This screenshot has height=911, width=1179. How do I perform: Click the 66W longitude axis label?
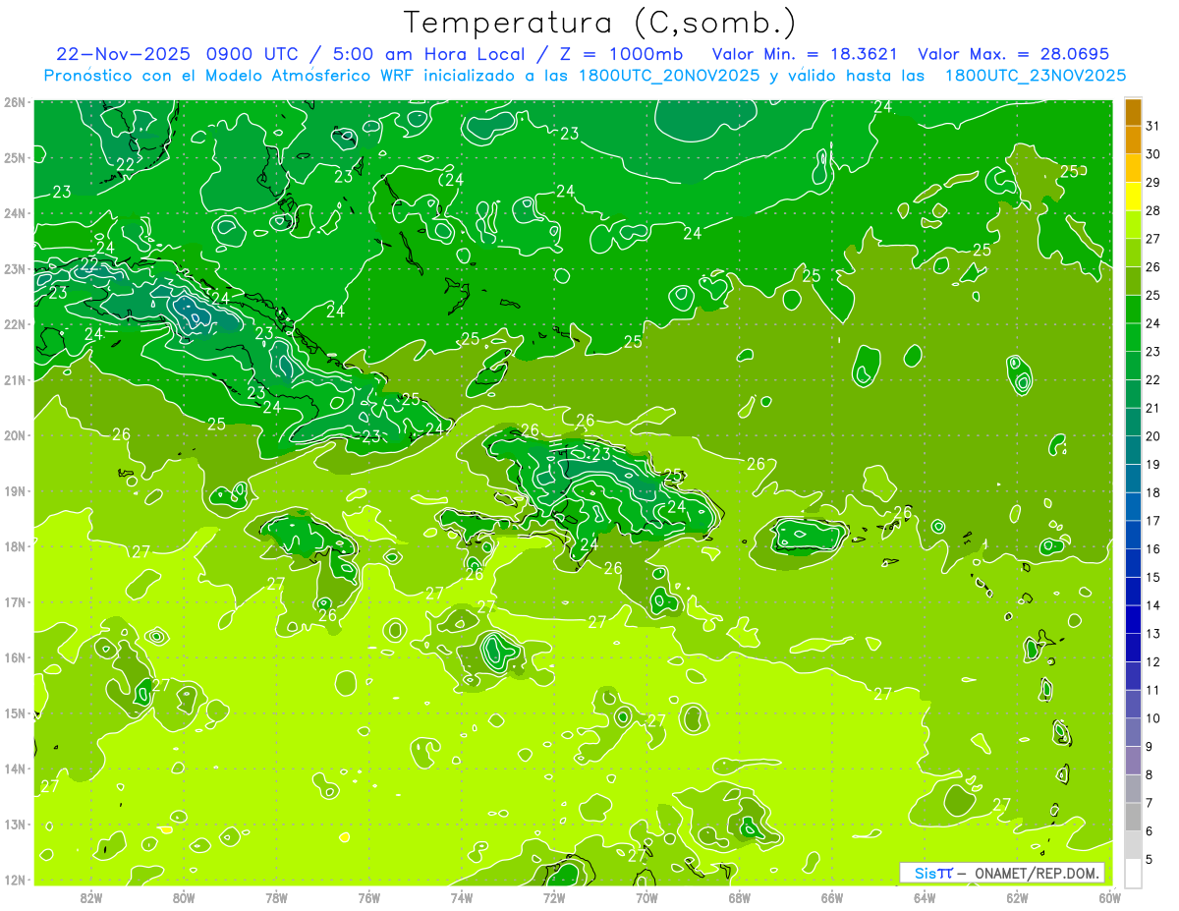coord(831,896)
